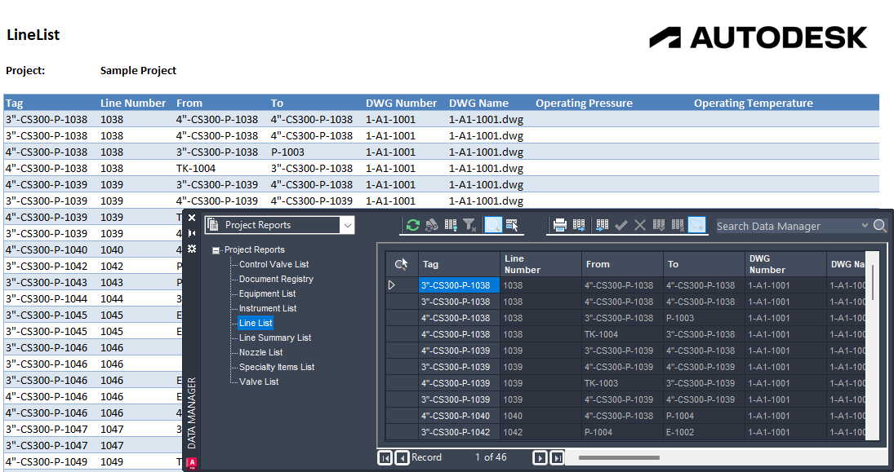The width and height of the screenshot is (894, 472).
Task: Click the Operating Temperature header in the report
Action: (x=754, y=103)
